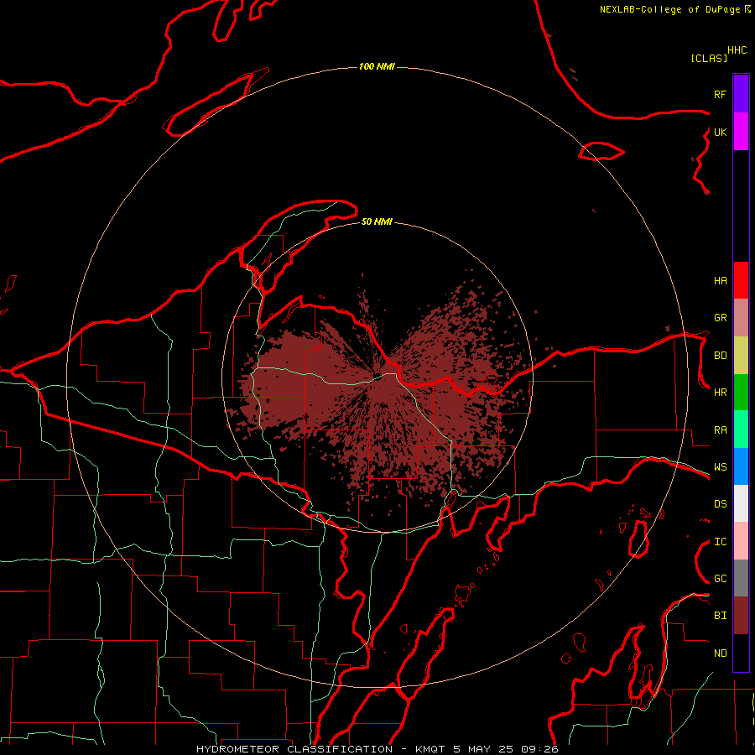Click the '100 NMI' range ring label
Image resolution: width=755 pixels, height=755 pixels.
[377, 66]
